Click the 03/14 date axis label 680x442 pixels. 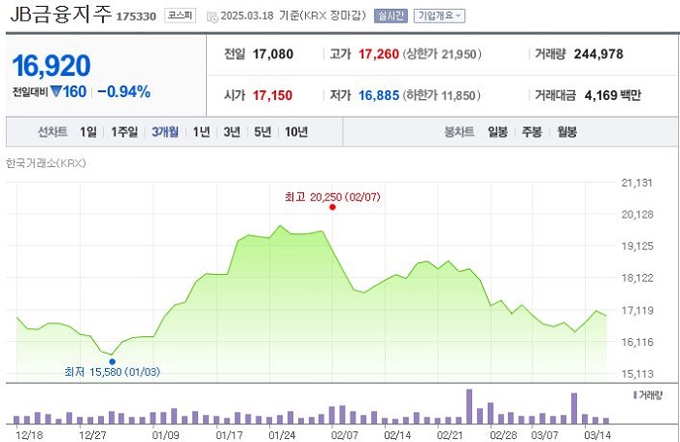[597, 435]
